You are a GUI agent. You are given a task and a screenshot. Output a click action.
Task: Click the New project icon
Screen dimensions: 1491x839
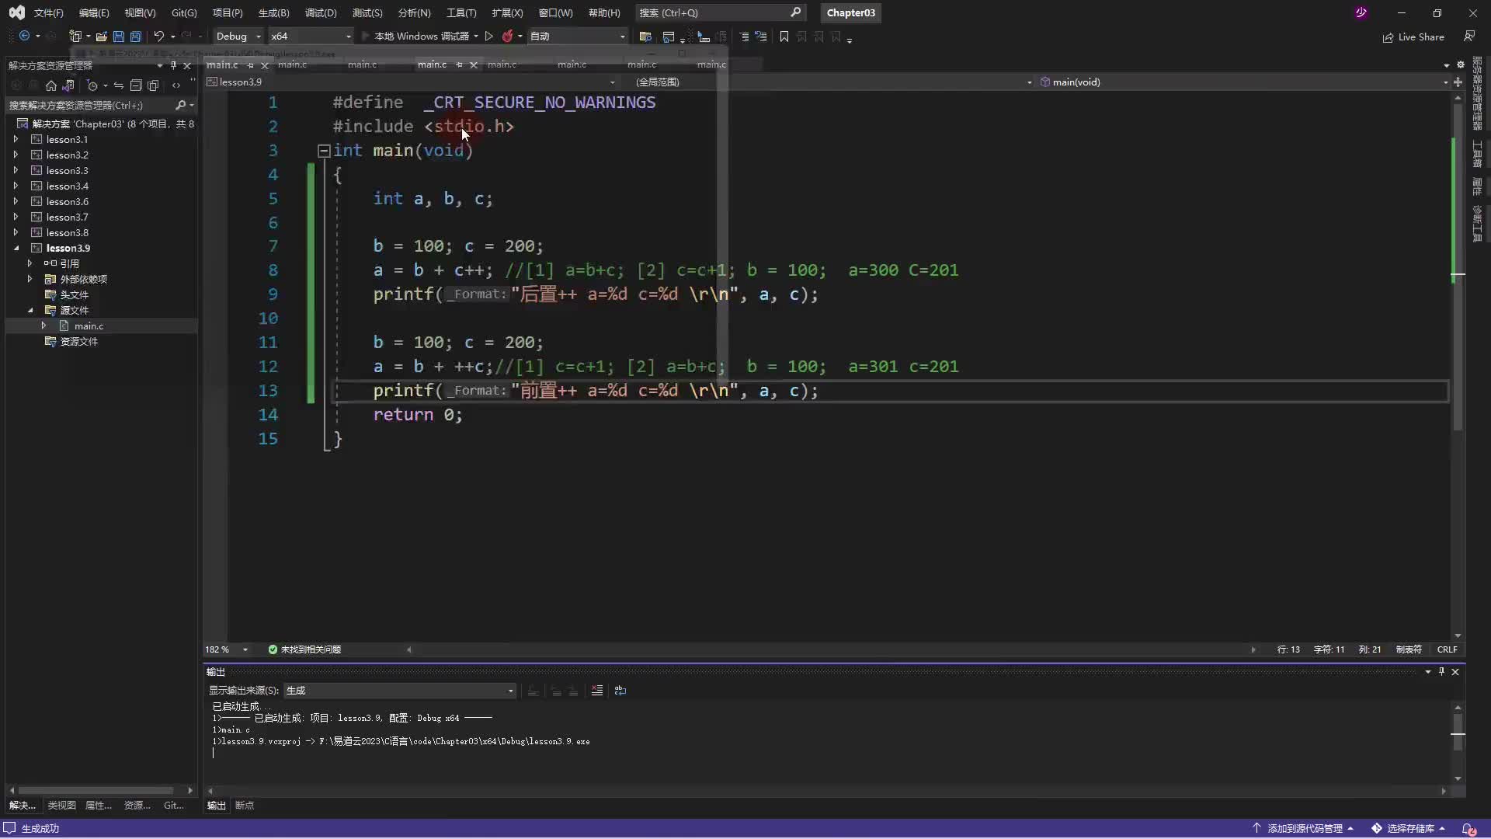pyautogui.click(x=75, y=37)
